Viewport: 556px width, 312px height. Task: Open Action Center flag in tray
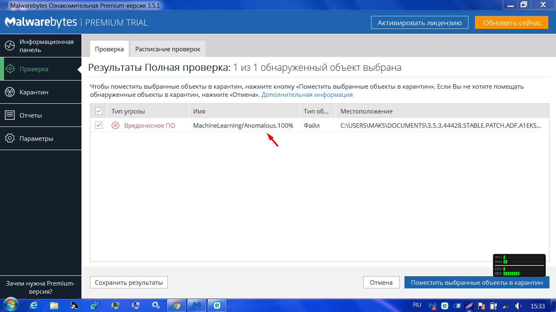point(481,305)
